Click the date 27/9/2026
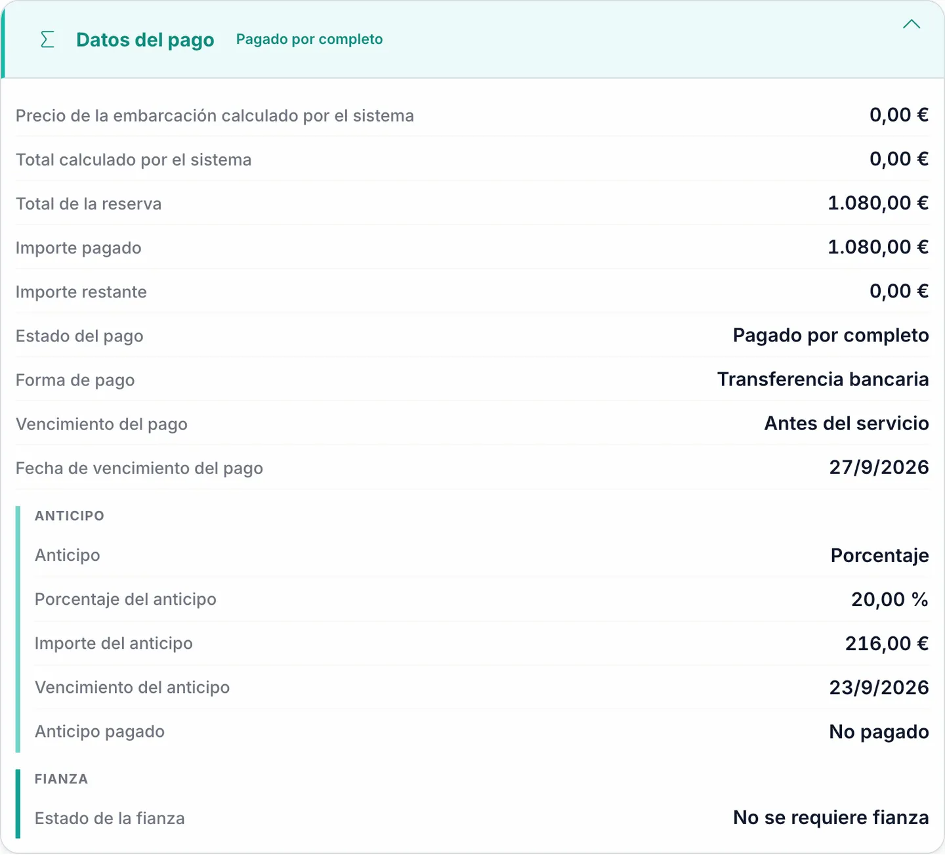 coord(879,467)
